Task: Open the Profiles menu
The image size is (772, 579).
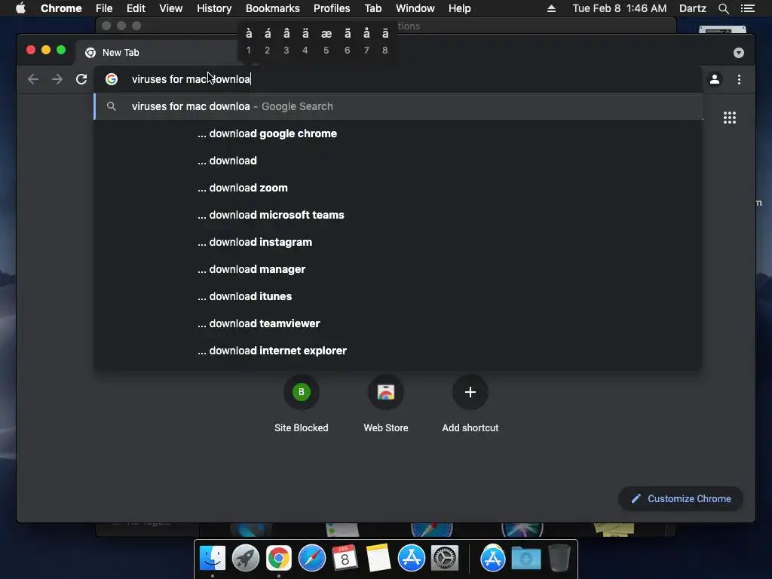Action: (x=332, y=8)
